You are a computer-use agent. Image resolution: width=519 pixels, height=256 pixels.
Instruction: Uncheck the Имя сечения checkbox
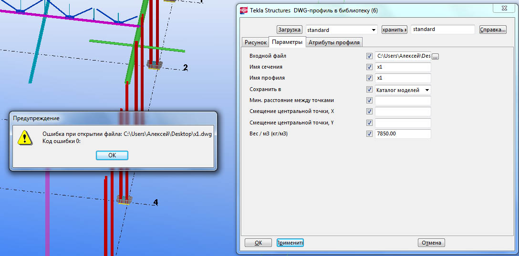click(369, 67)
